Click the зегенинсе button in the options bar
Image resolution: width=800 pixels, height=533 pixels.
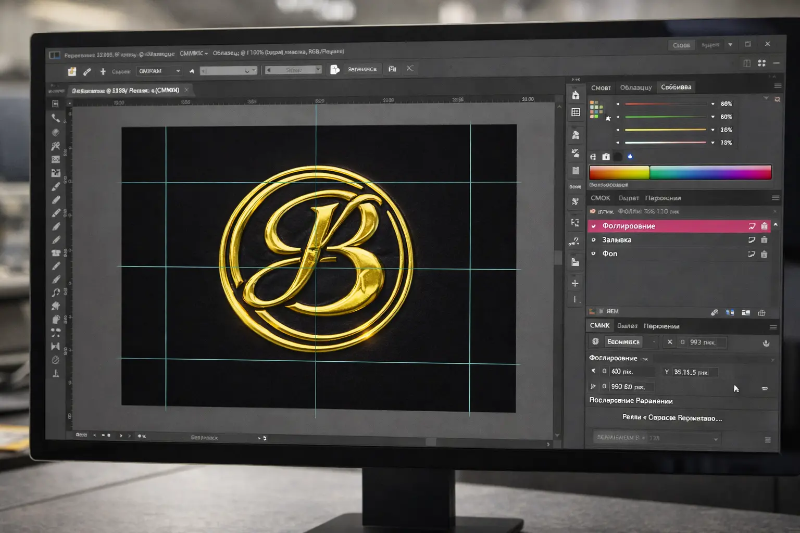362,69
